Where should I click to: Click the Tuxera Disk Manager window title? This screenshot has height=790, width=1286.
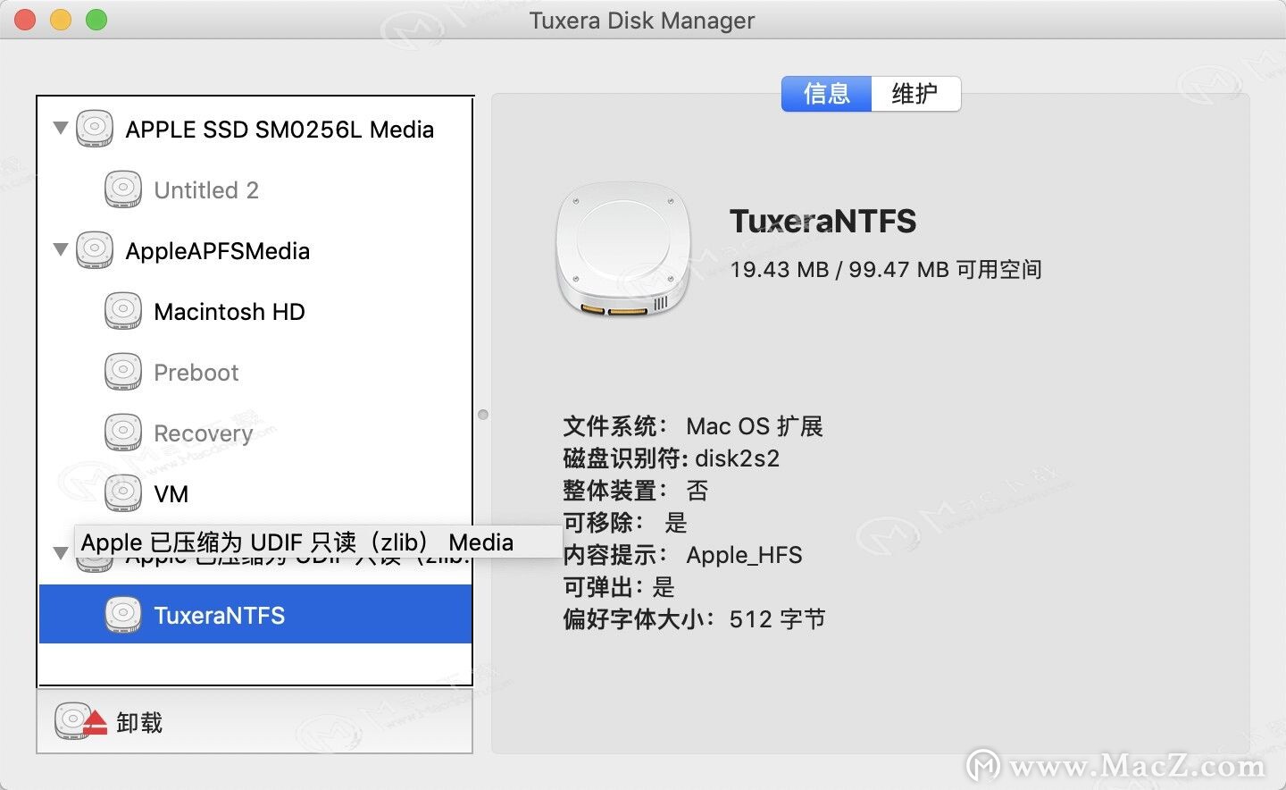642,20
